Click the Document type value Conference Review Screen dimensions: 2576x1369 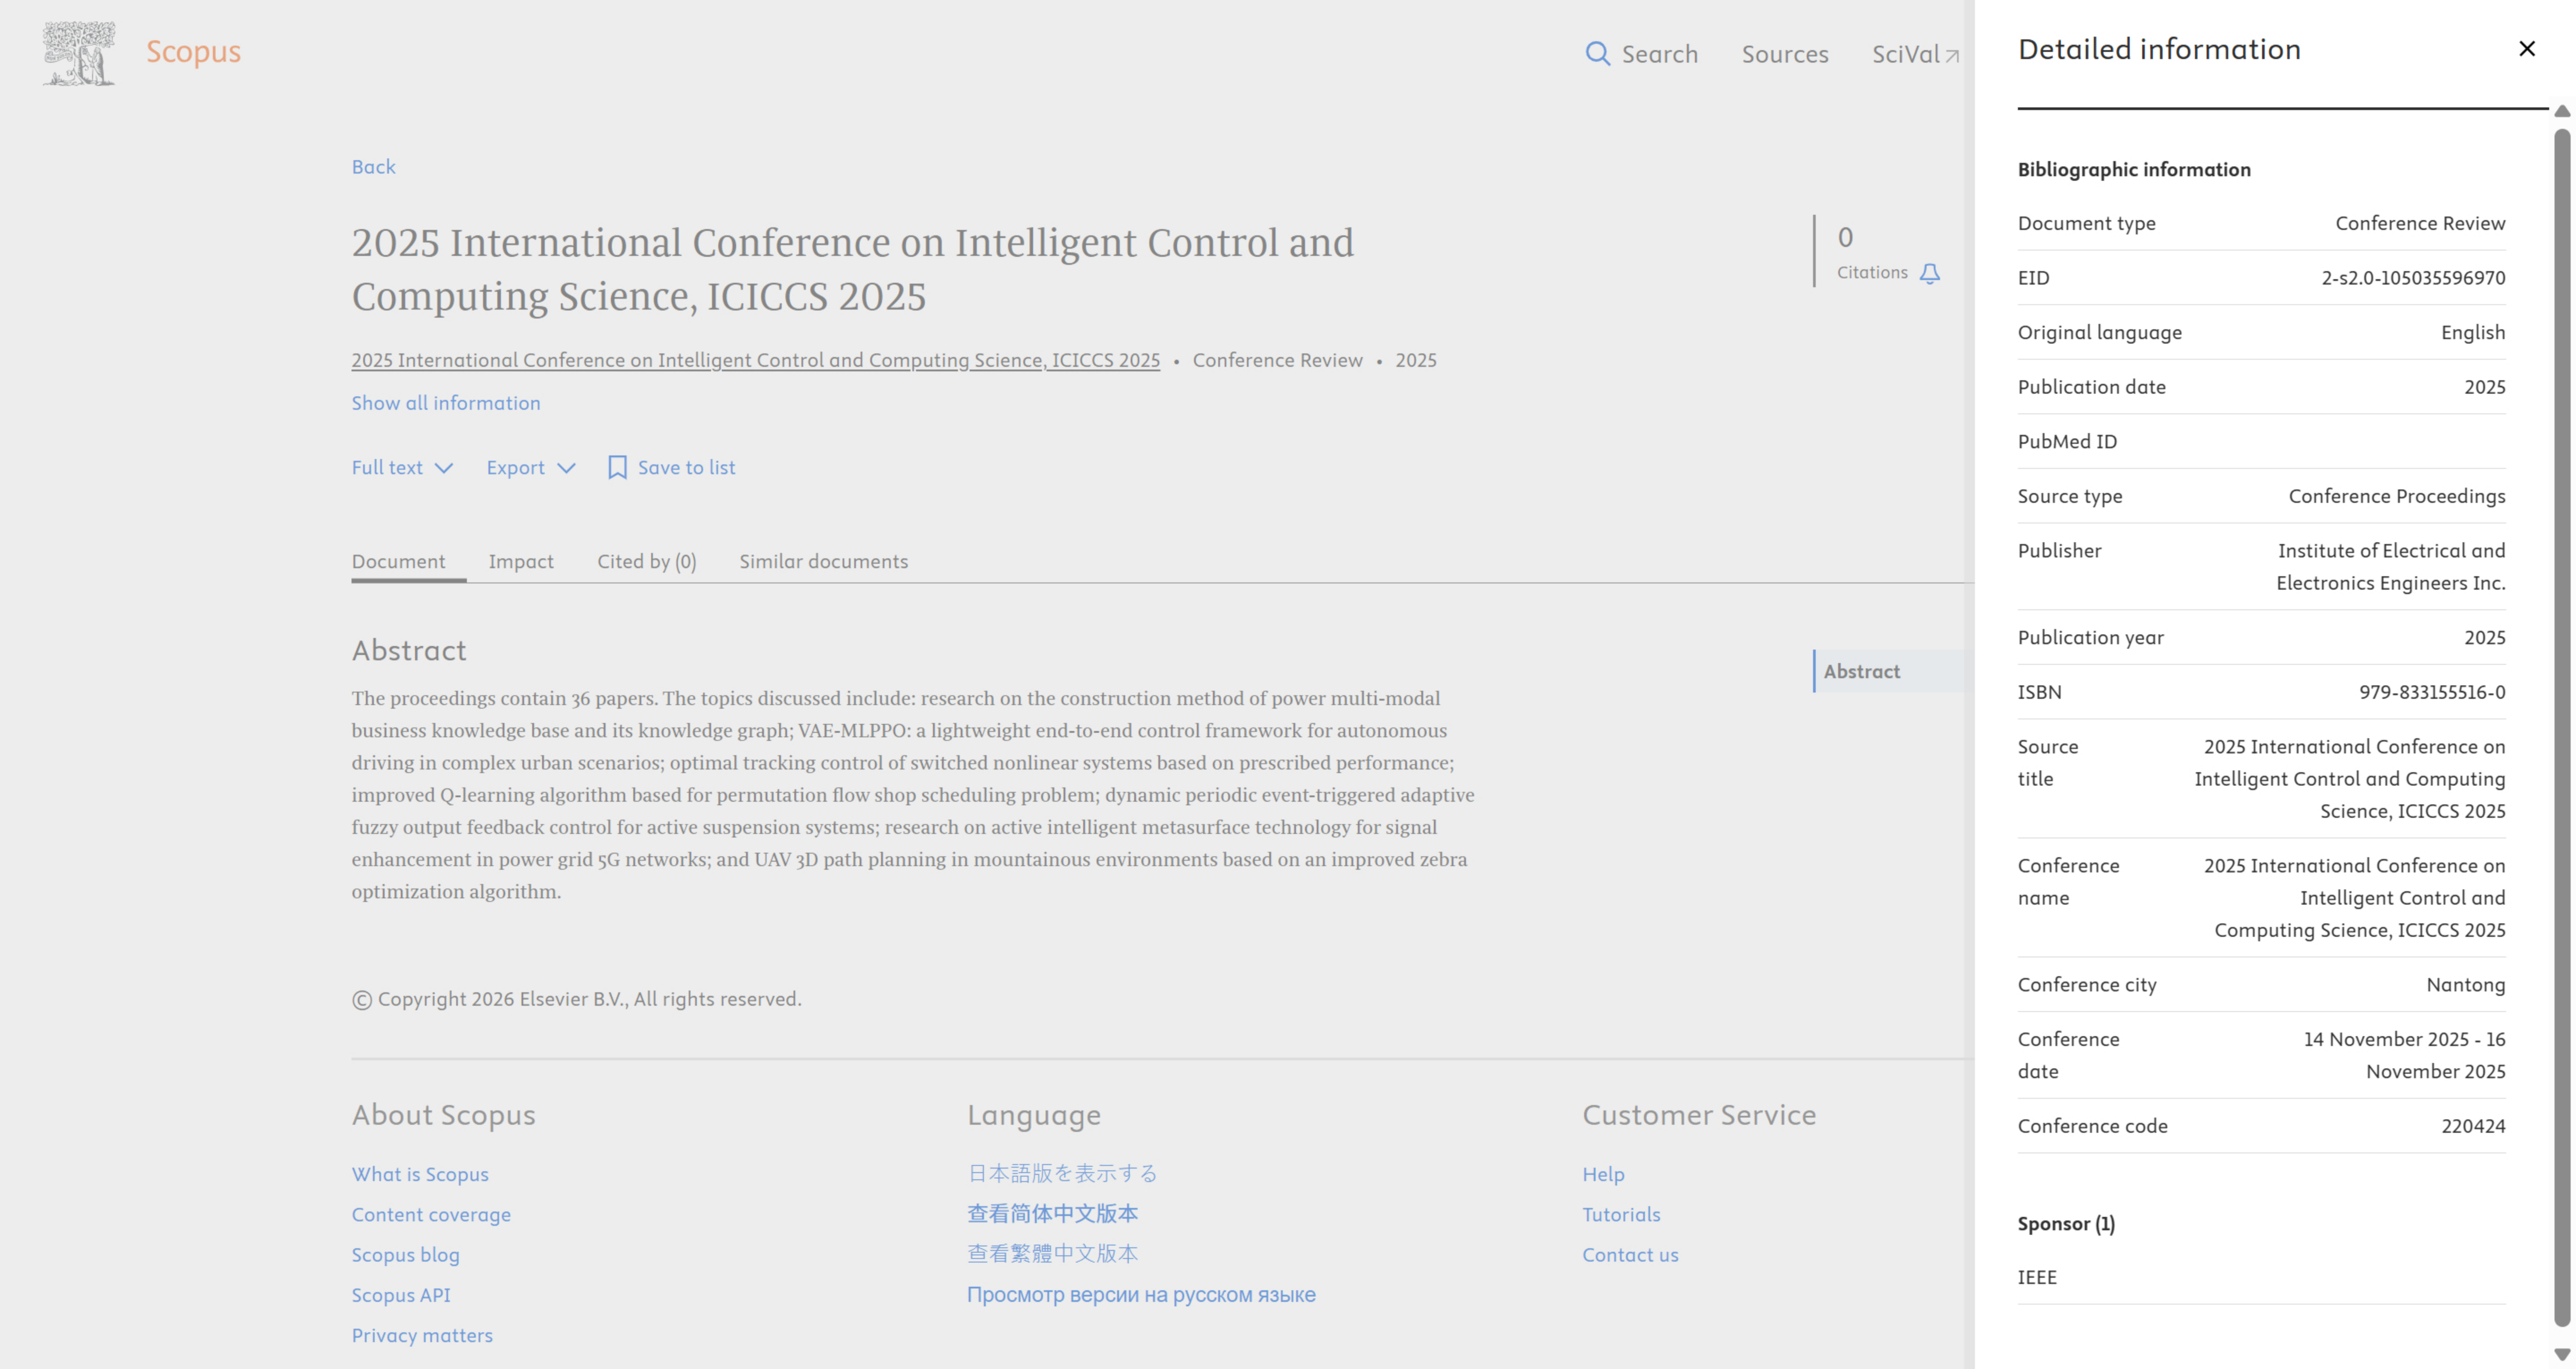(2420, 223)
